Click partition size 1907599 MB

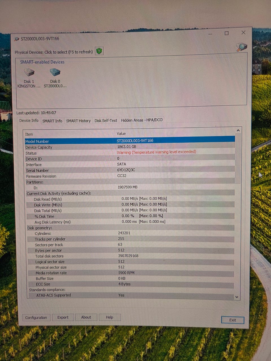click(128, 187)
